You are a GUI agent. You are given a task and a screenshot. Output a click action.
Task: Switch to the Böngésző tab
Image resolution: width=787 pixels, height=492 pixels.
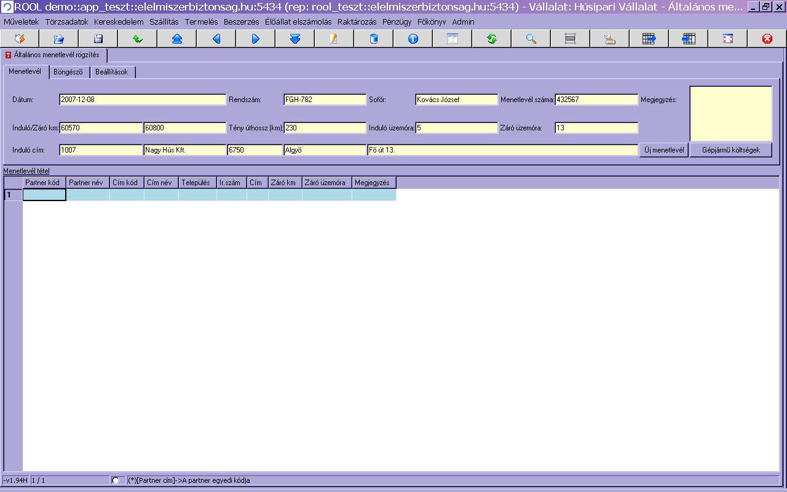68,72
